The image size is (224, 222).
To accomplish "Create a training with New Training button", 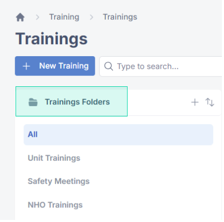I will 55,66.
